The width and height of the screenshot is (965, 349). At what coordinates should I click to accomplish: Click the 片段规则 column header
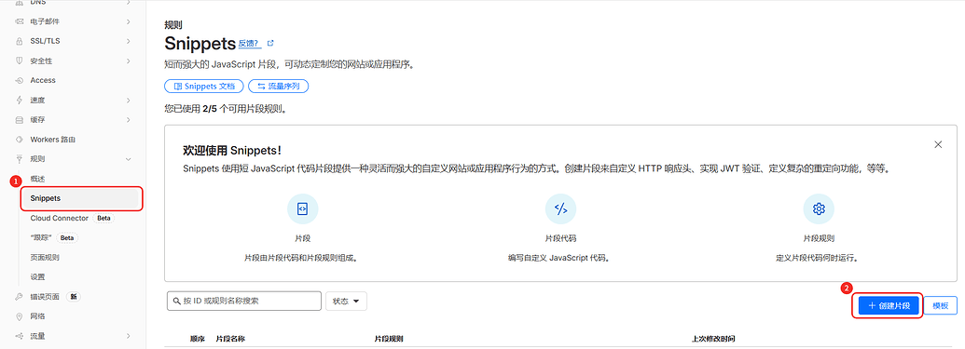[x=389, y=339]
